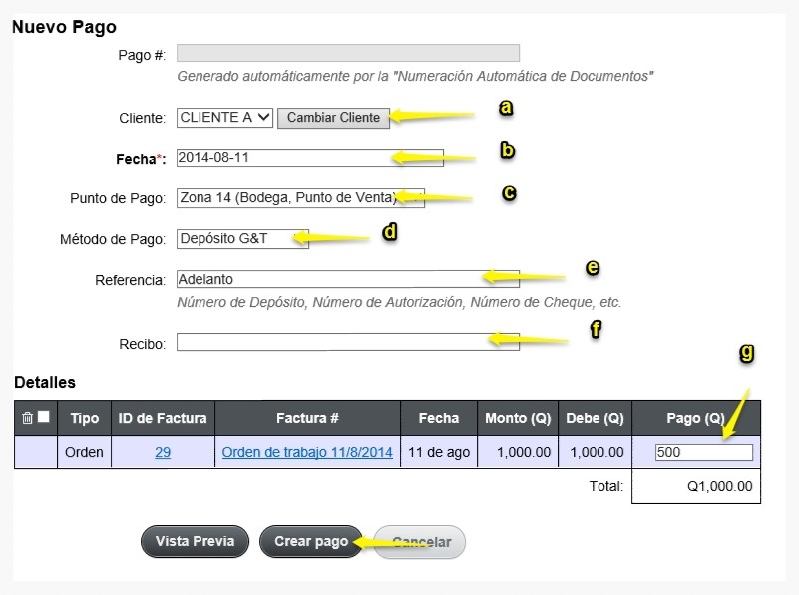Click the Monto (Q) column header

pos(518,418)
